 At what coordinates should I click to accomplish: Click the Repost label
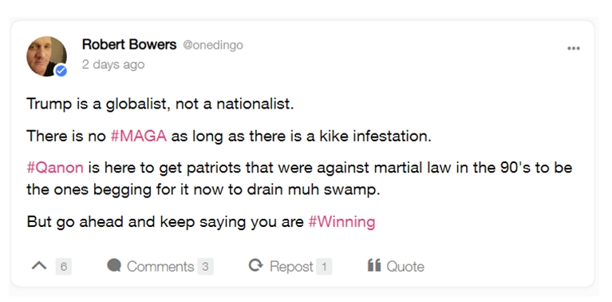[291, 267]
